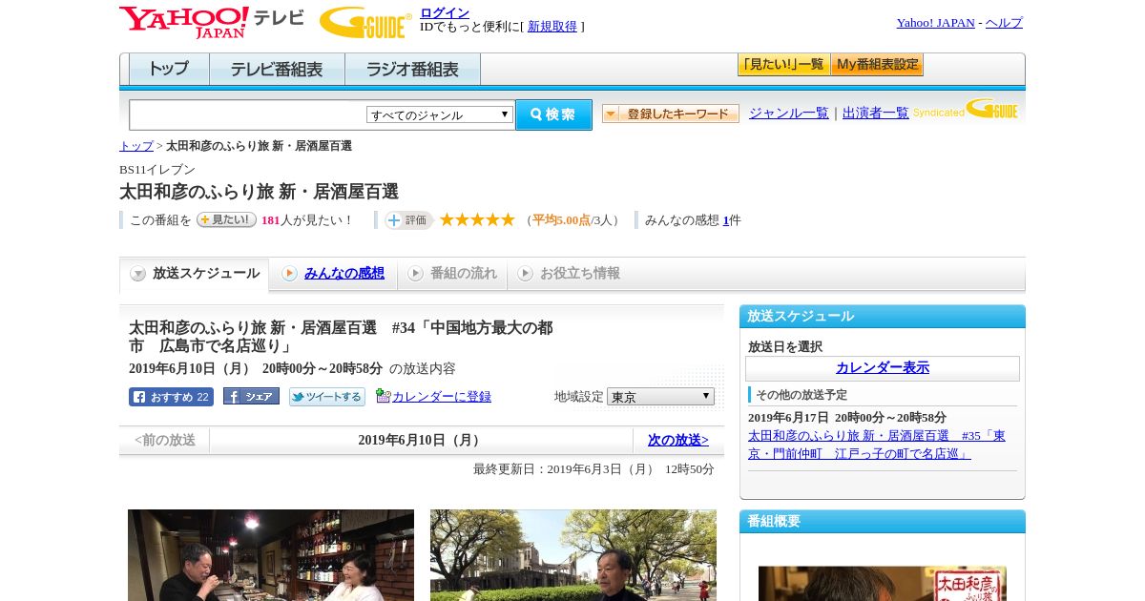Click the カレンダーに登録 link
Viewport: 1145px width, 601px height.
point(442,396)
